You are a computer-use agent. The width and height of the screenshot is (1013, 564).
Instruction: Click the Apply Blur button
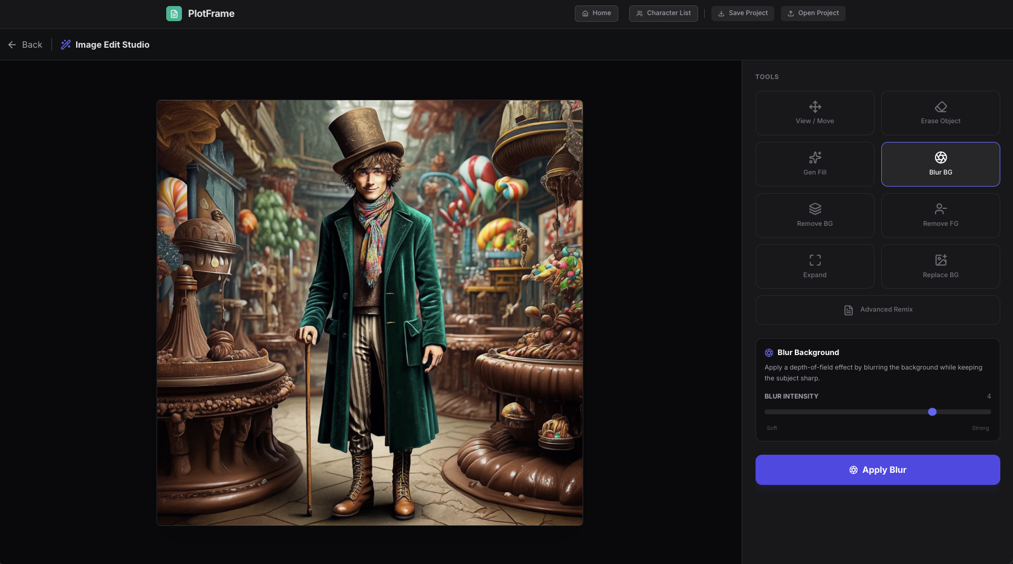click(878, 470)
